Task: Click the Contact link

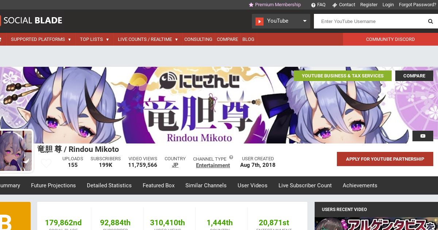Action: 347,5
